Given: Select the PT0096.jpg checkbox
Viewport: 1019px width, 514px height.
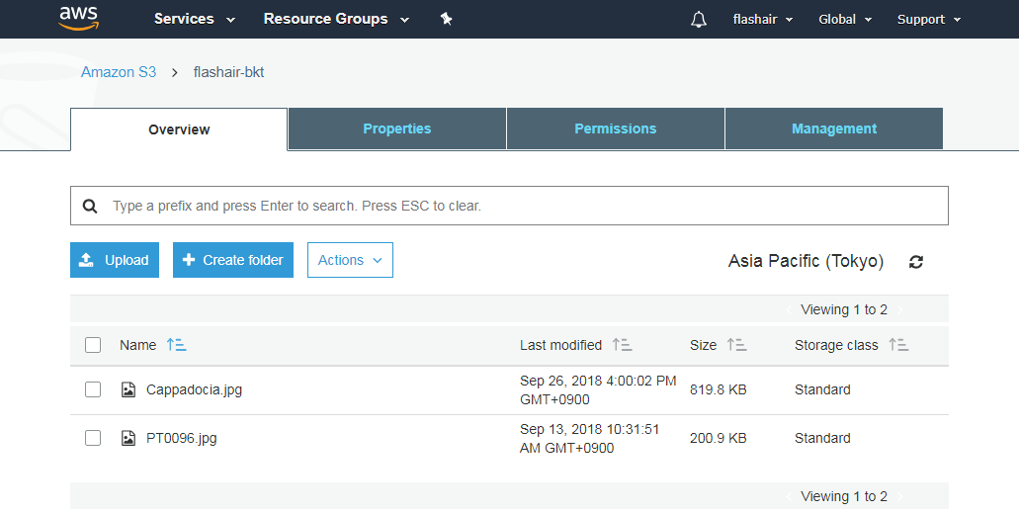Looking at the screenshot, I should point(93,438).
